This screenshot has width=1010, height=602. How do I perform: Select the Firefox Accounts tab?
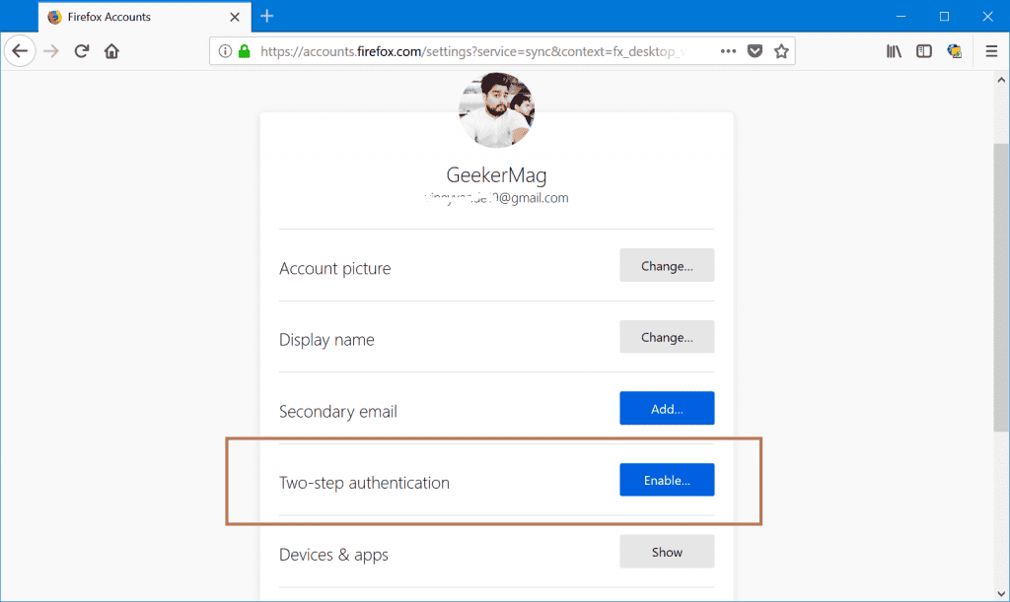(144, 17)
